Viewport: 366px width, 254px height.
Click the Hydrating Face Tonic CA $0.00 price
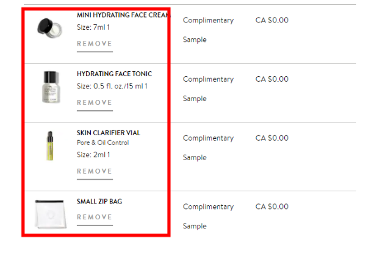coord(271,79)
